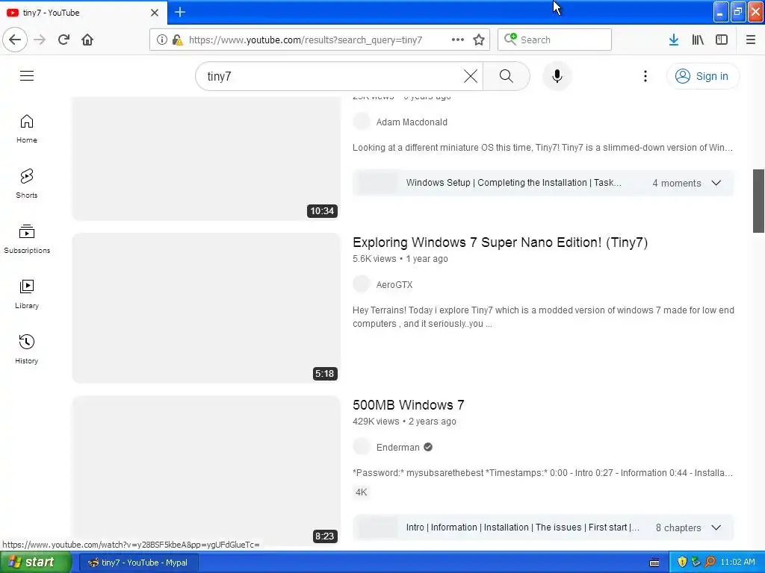Open the YouTube guide hamburger menu
The height and width of the screenshot is (573, 765).
(27, 76)
